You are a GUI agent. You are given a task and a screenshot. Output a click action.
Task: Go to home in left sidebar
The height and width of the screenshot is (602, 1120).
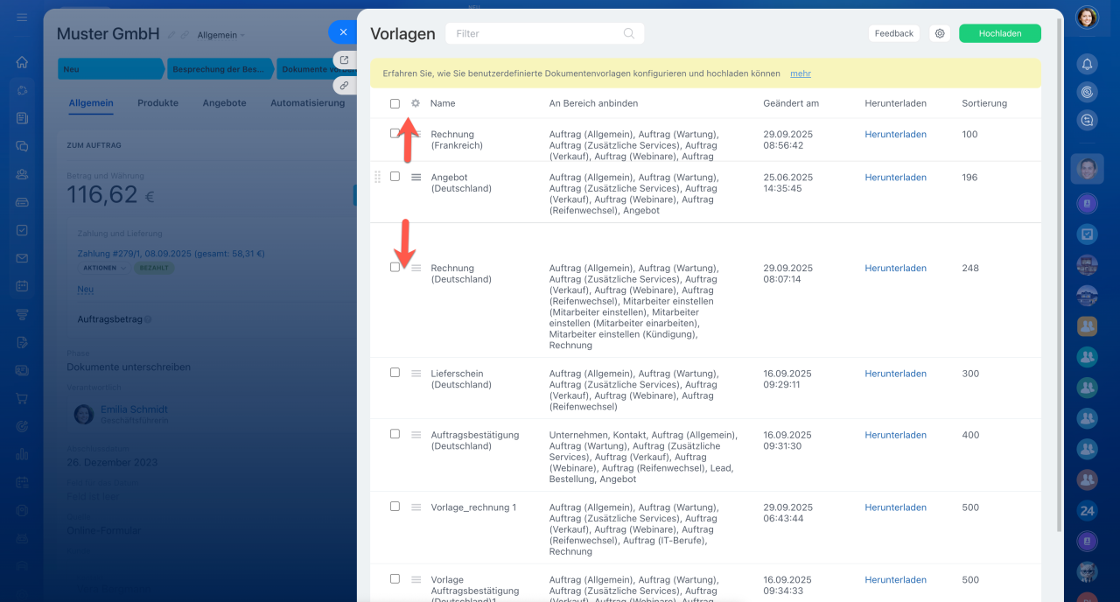pos(22,62)
